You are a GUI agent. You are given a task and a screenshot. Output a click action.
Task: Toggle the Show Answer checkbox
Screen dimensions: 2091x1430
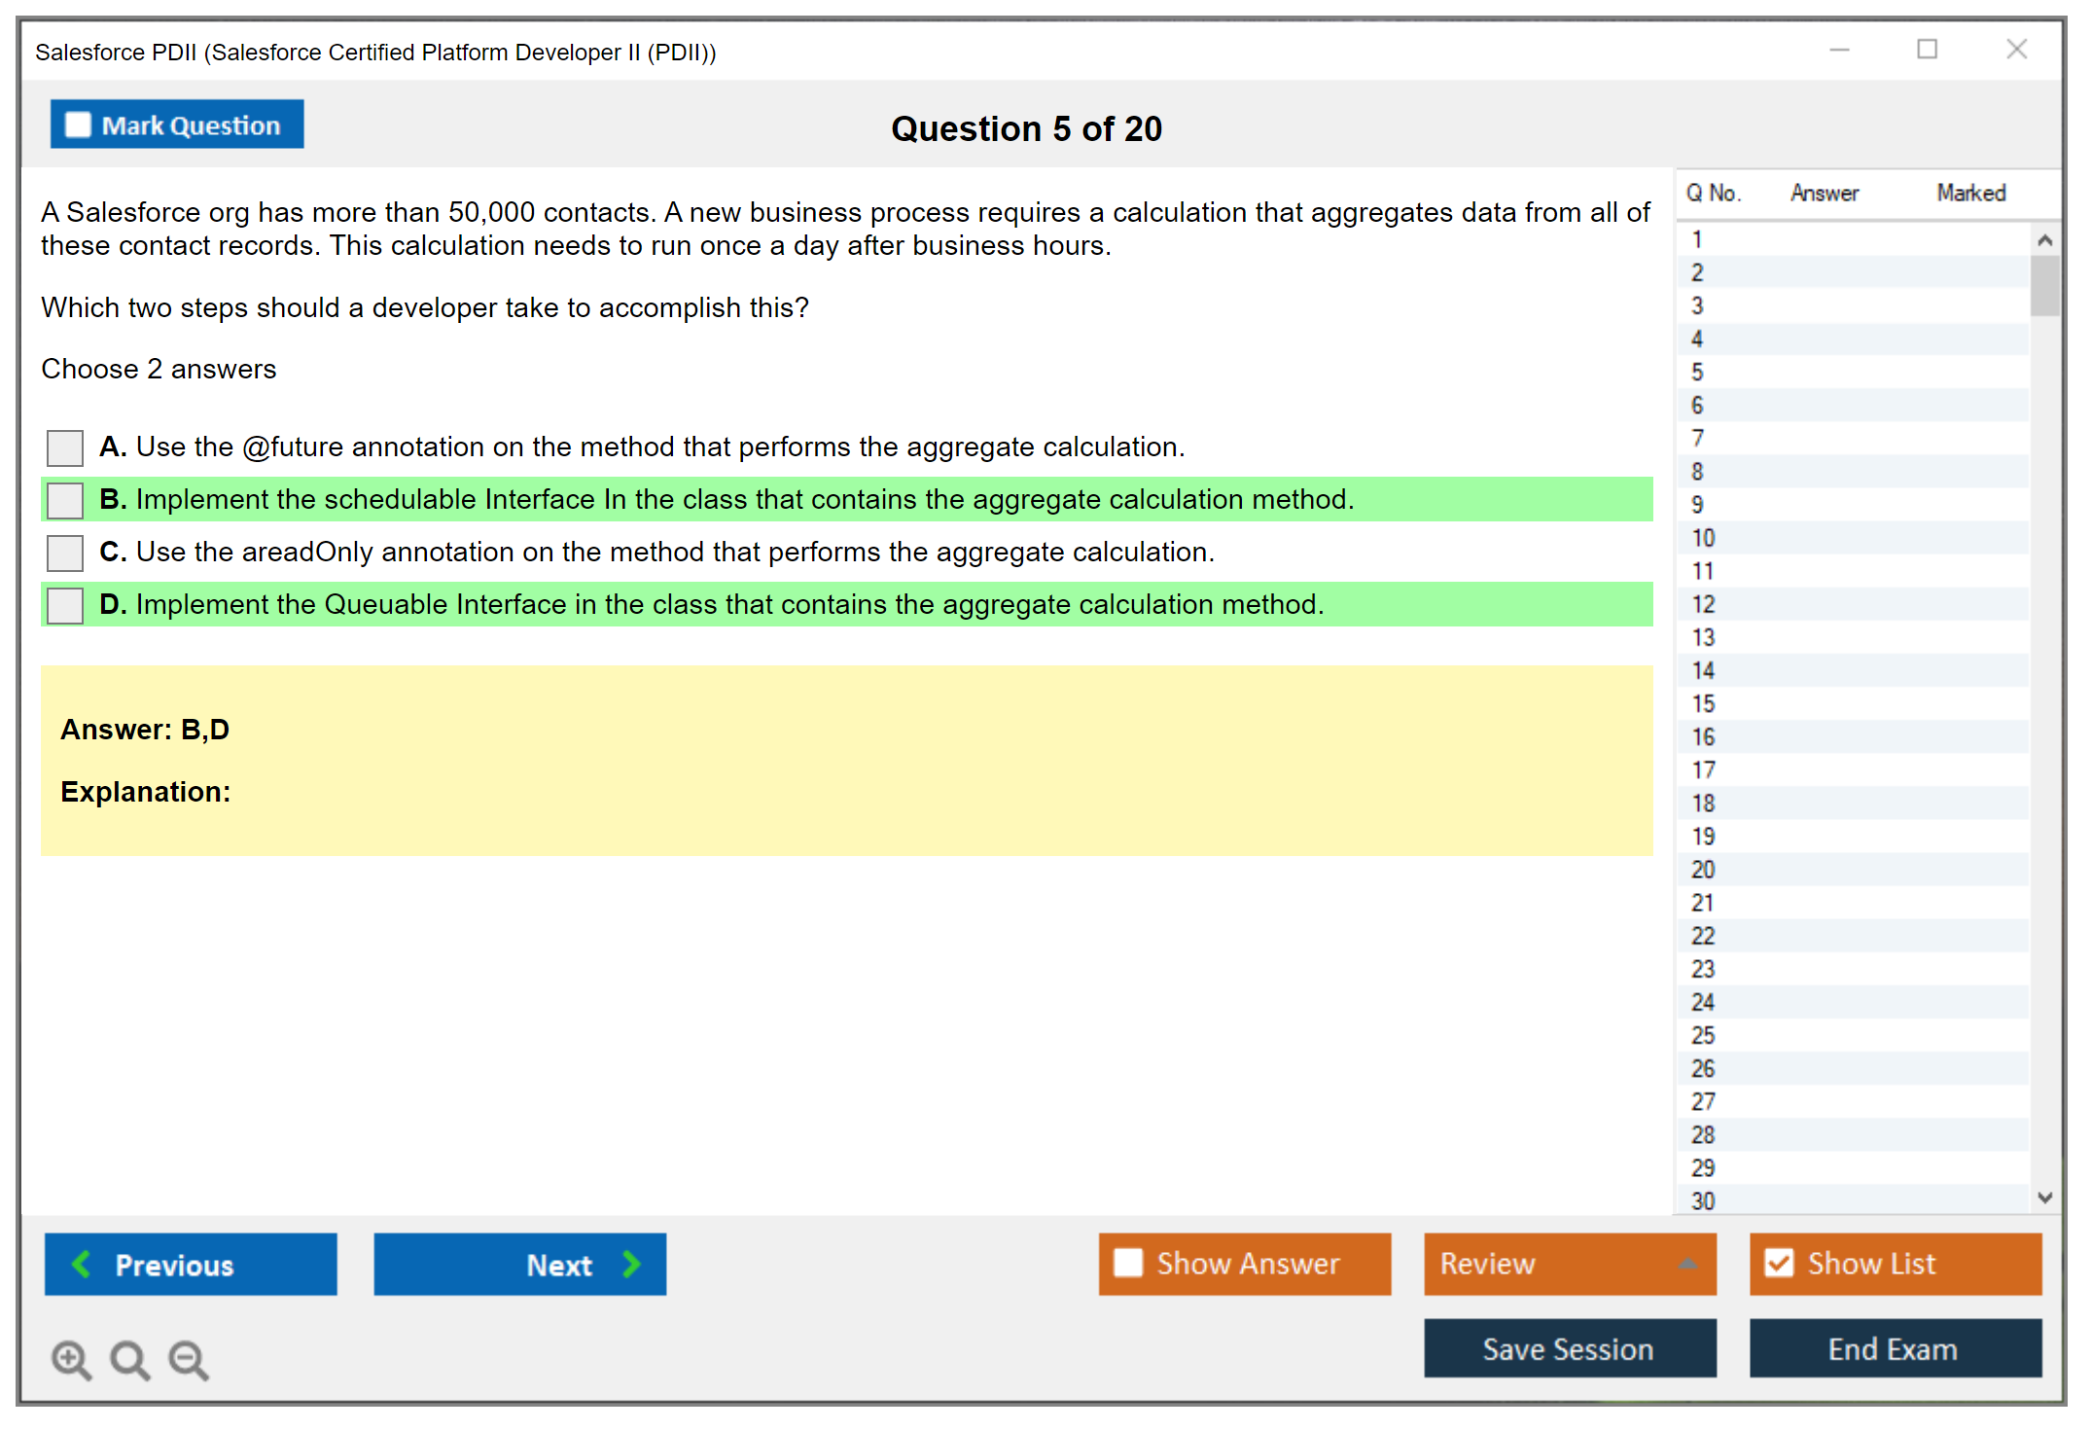(1128, 1263)
